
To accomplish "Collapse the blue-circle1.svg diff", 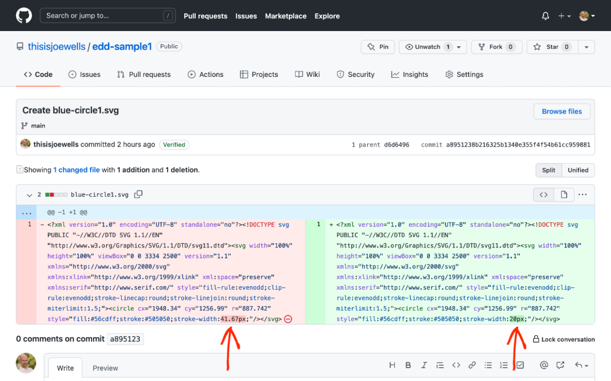I will coord(29,195).
